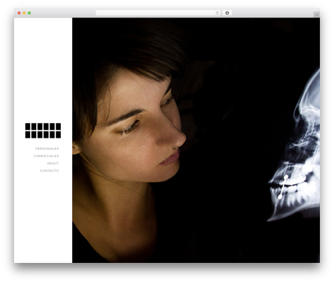Click the round downloads icon beside address bar

click(227, 13)
